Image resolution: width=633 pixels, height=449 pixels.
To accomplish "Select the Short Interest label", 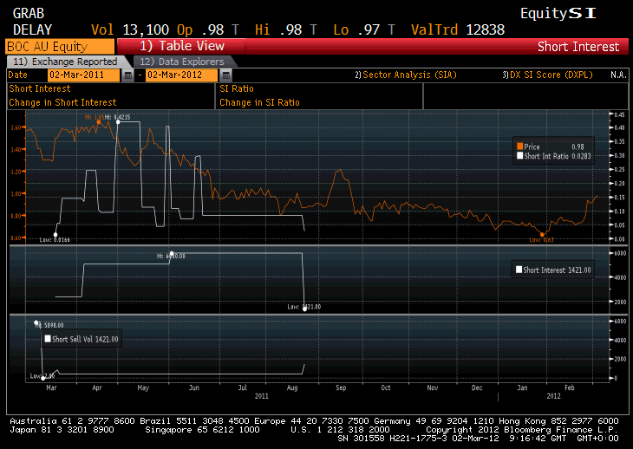I will coord(40,88).
